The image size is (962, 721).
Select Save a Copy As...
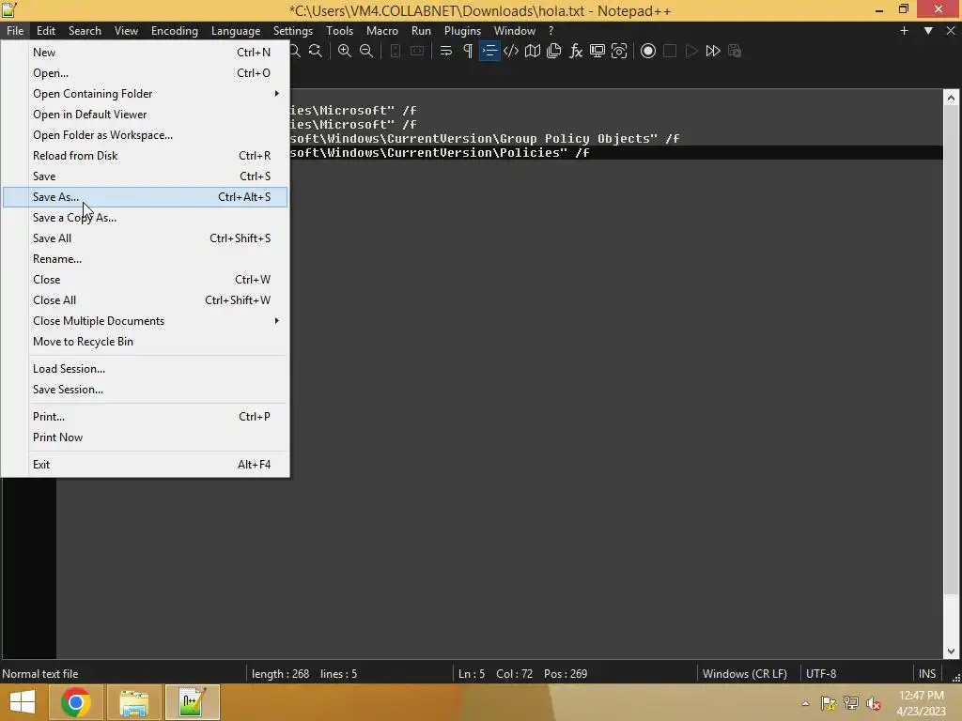146,218
